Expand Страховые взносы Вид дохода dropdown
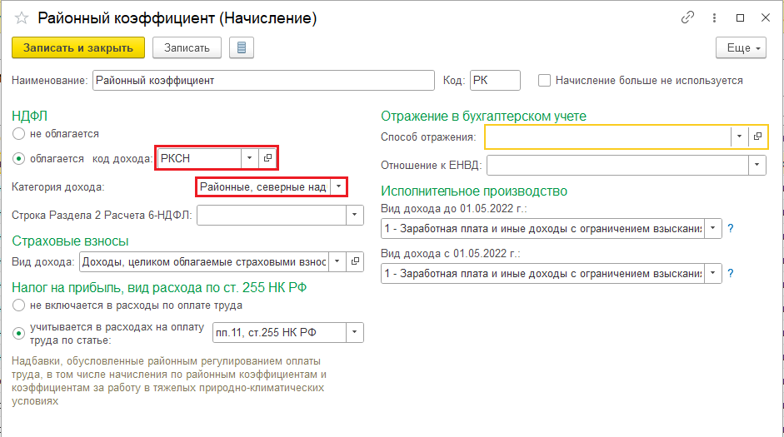The width and height of the screenshot is (784, 437). tap(337, 261)
